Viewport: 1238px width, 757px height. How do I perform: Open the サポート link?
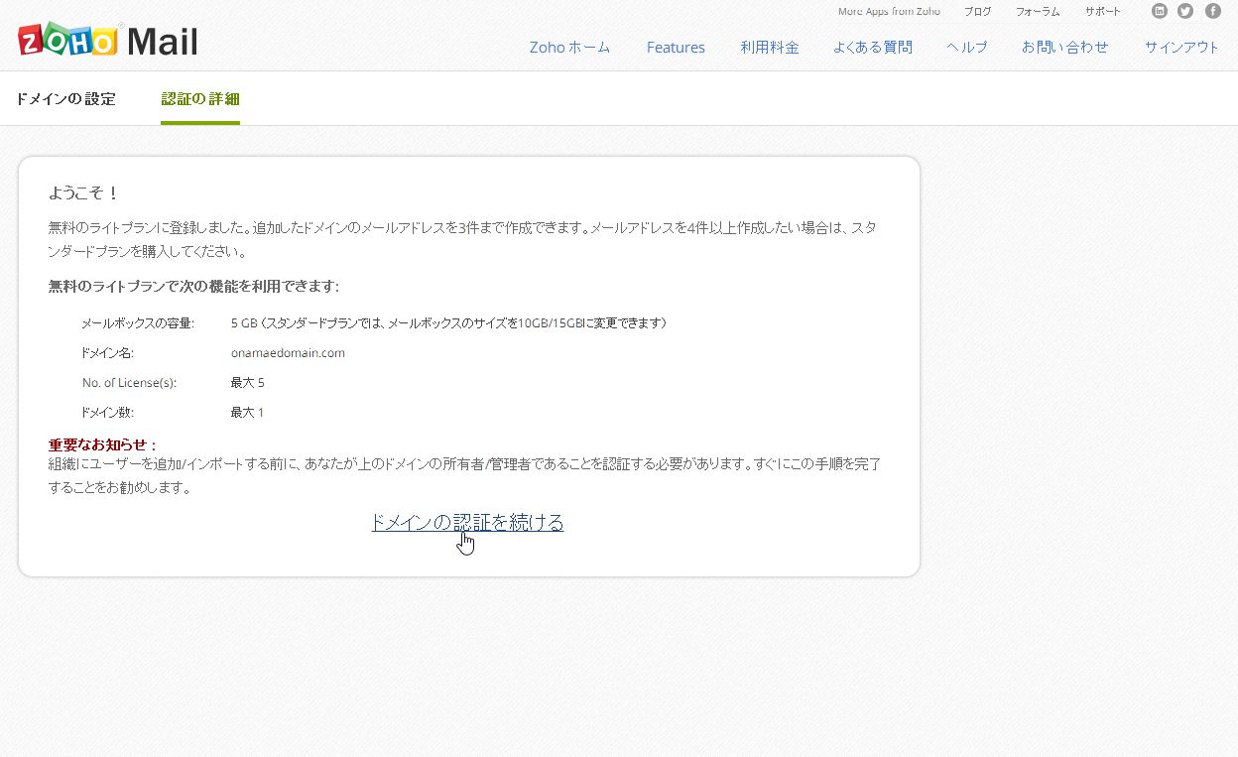pyautogui.click(x=1103, y=12)
